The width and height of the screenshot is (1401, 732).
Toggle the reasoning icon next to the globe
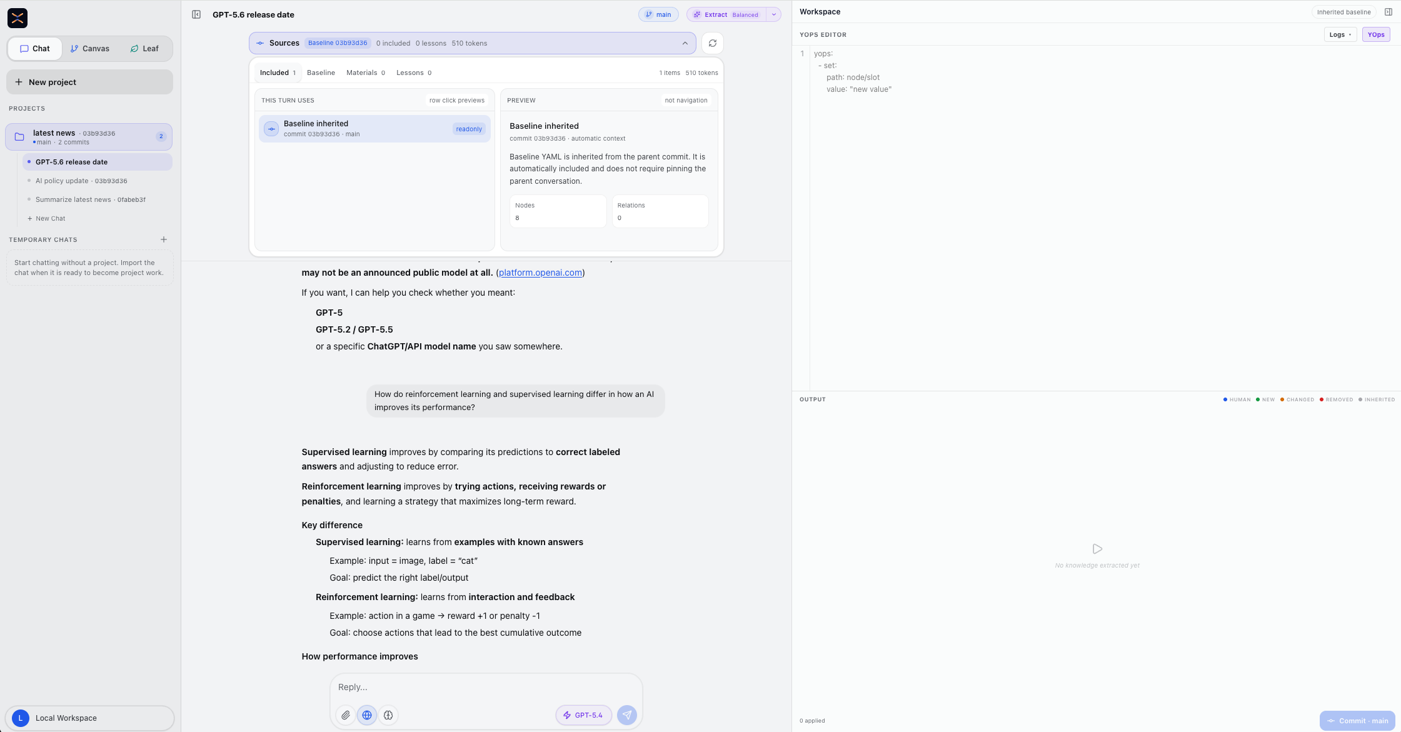click(x=388, y=715)
